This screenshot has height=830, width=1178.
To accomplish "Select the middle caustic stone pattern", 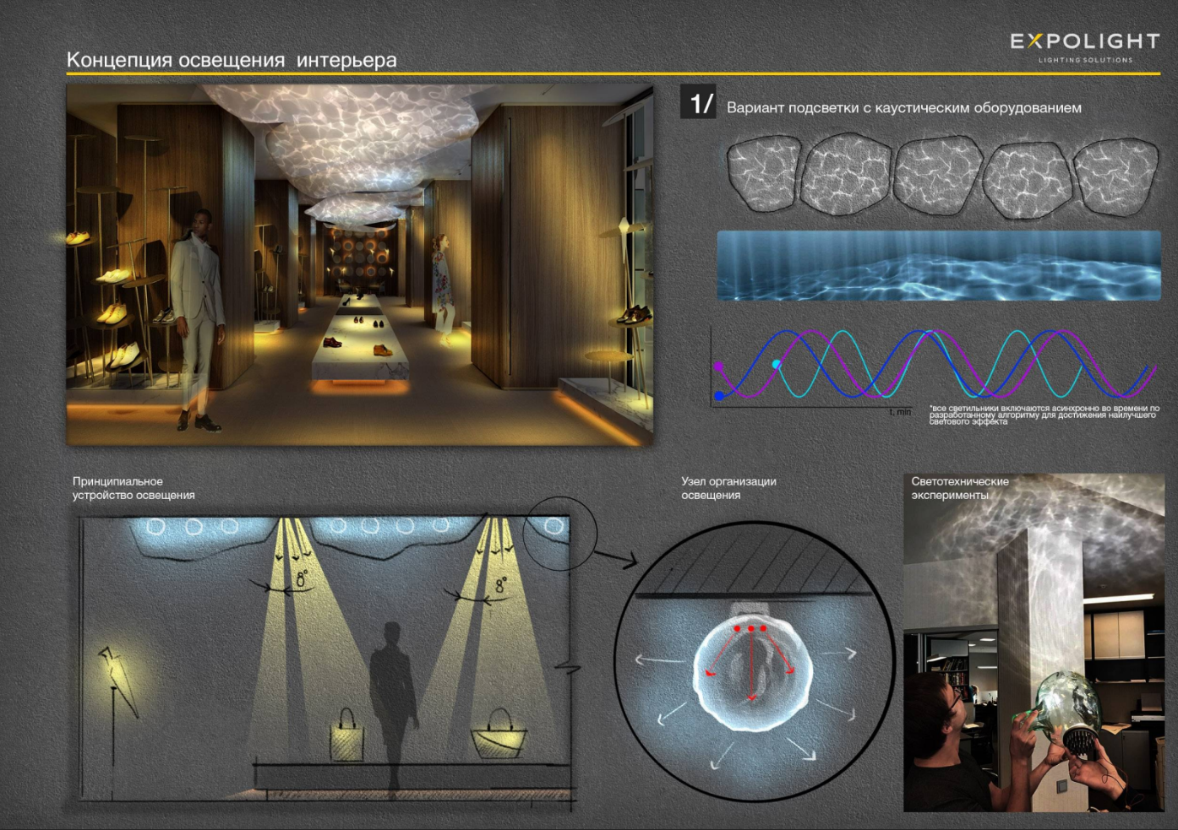I will pyautogui.click(x=938, y=175).
